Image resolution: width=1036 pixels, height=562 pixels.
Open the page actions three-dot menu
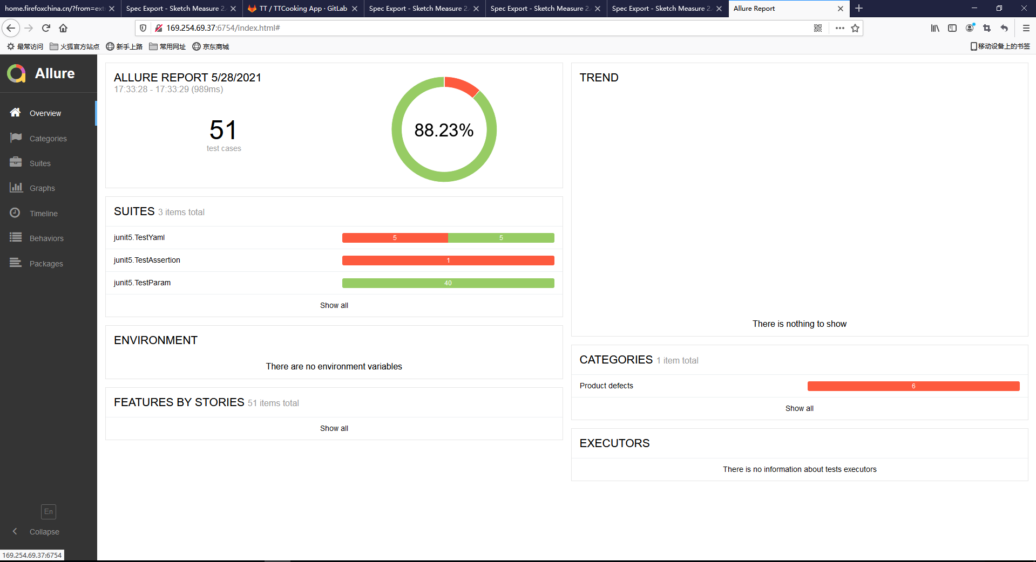[839, 28]
